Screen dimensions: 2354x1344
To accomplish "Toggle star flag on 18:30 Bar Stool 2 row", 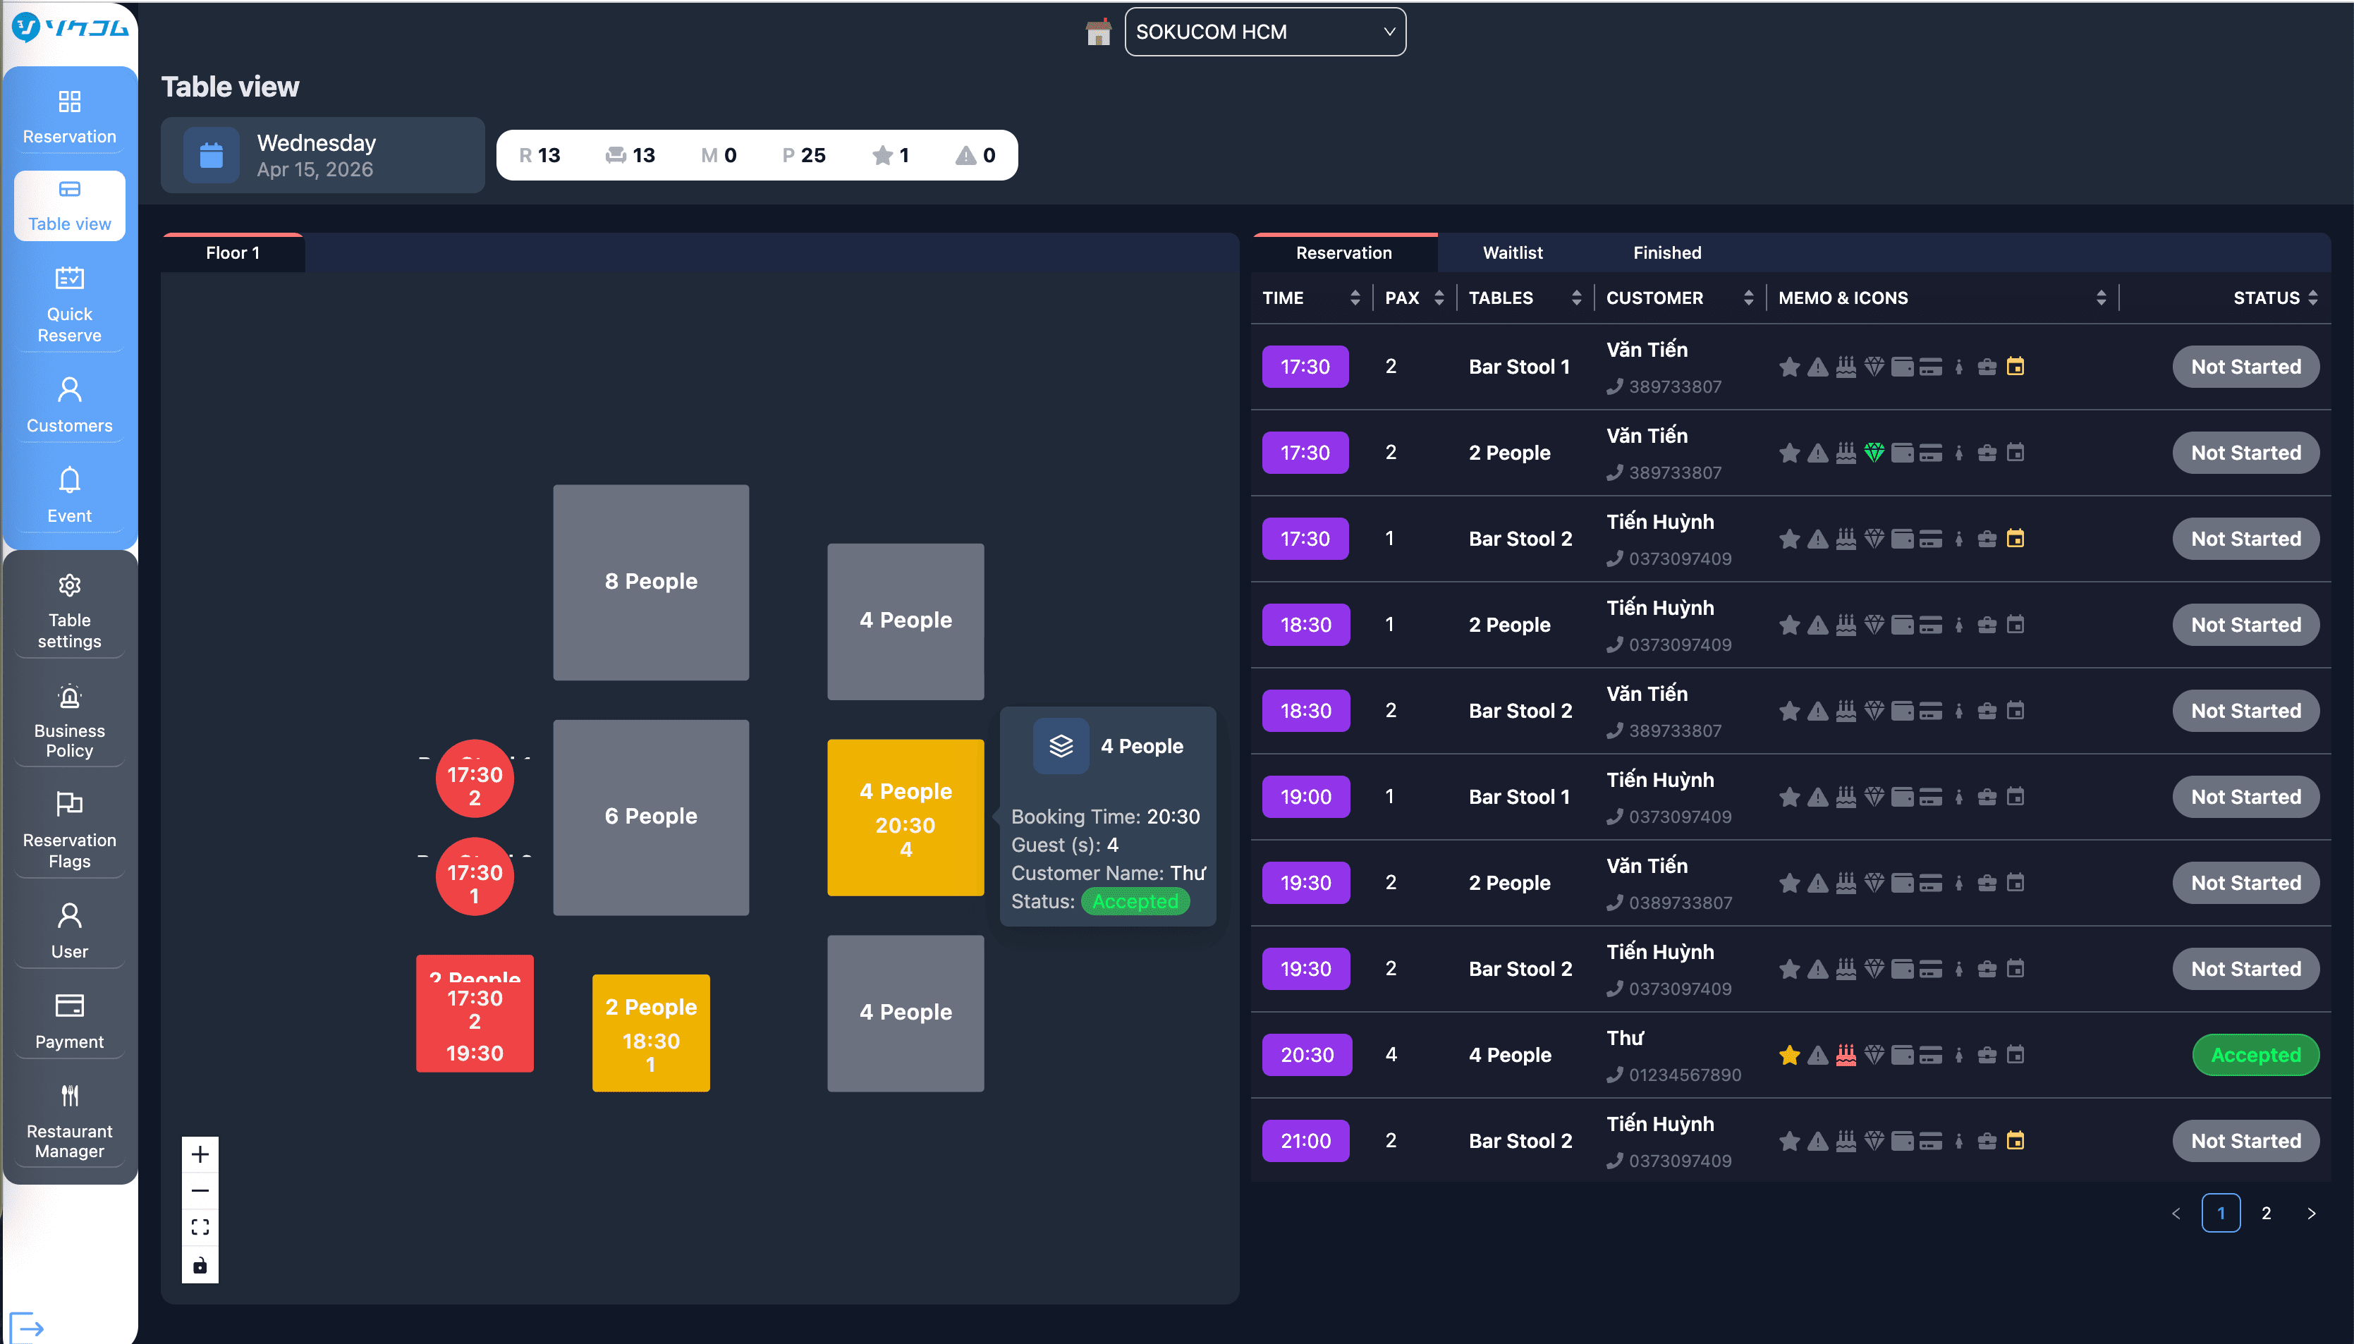I will click(1789, 711).
